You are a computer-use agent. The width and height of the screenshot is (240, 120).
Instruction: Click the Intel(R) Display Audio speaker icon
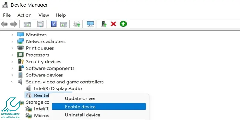coord(28,88)
